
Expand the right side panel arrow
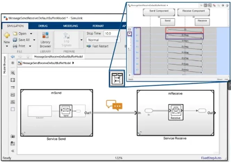click(x=230, y=85)
